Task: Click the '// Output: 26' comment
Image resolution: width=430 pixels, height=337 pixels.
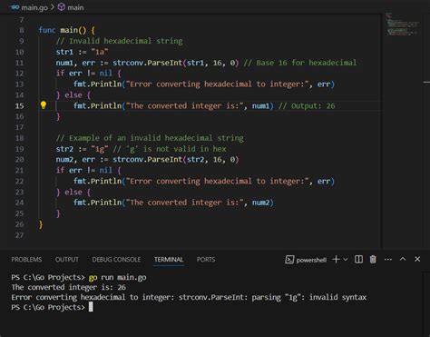Action: (307, 105)
